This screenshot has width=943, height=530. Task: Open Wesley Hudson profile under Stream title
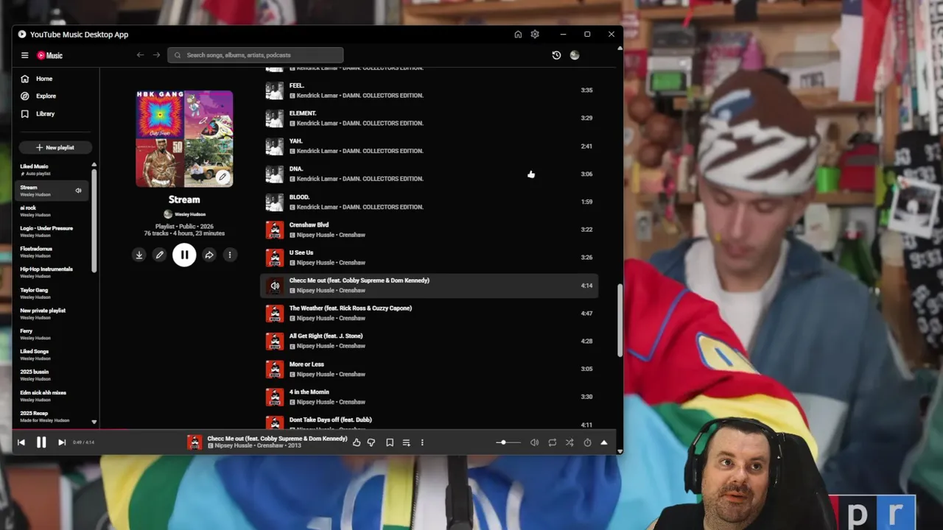(x=184, y=214)
